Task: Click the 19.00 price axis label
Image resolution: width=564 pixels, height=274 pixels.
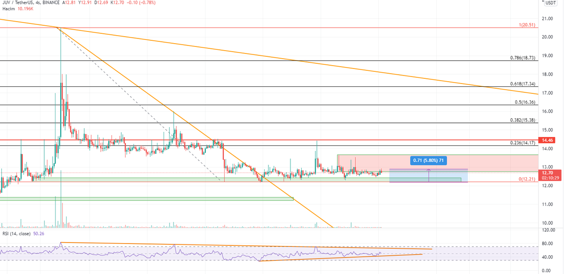Action: 547,56
